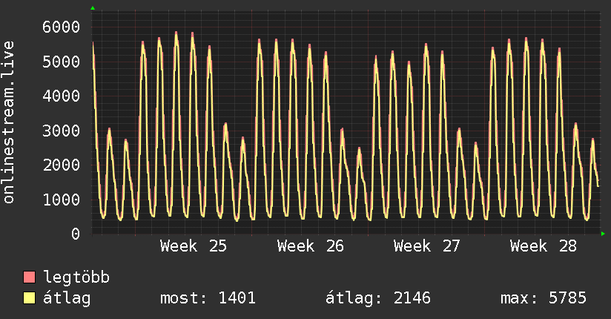Click the 0 y-axis label

click(76, 234)
